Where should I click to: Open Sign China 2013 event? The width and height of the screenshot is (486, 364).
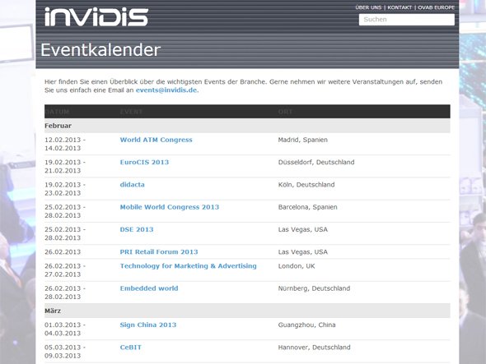(148, 325)
